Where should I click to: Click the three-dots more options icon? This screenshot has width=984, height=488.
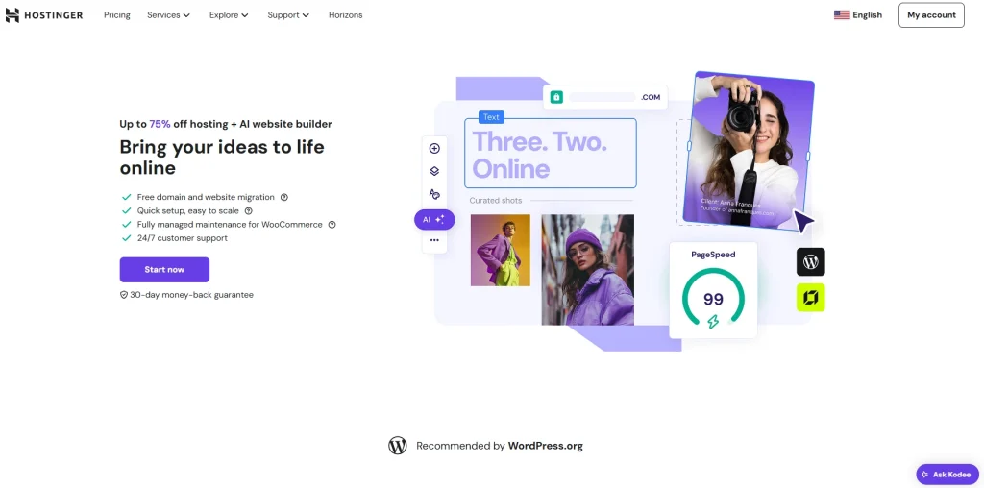click(434, 240)
